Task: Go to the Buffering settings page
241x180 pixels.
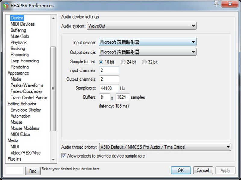Action: pyautogui.click(x=18, y=30)
